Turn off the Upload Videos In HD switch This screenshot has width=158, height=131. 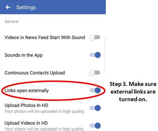tap(95, 125)
